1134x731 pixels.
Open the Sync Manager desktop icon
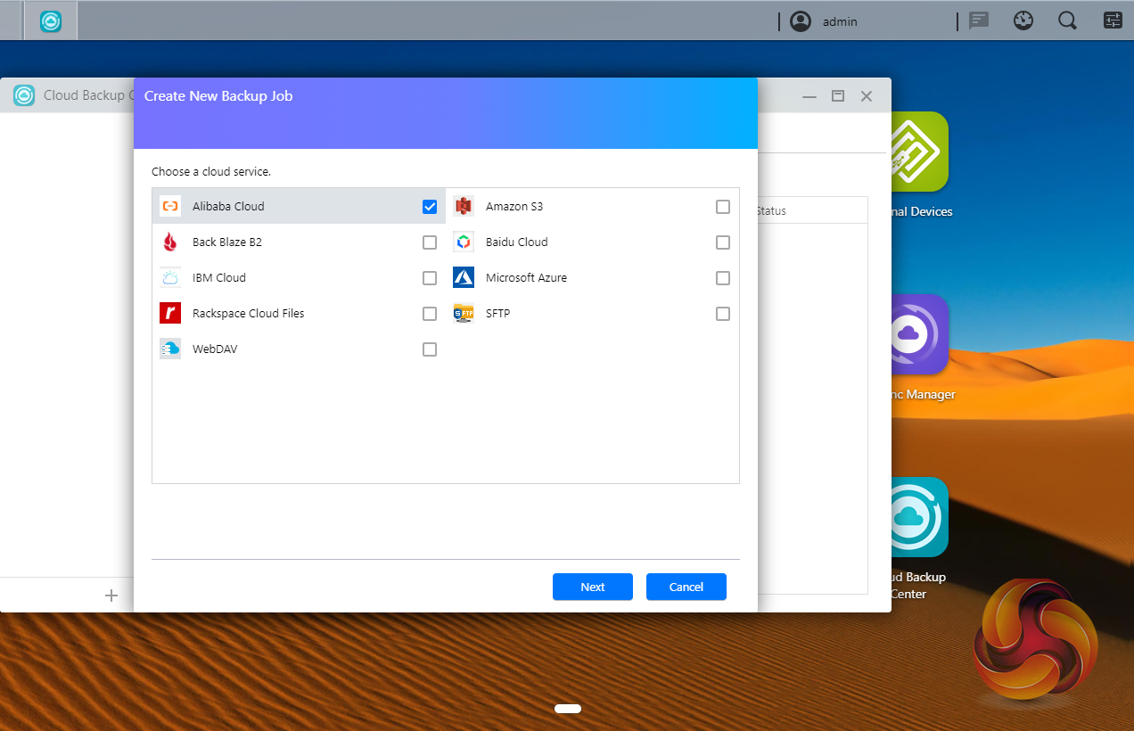click(x=918, y=334)
